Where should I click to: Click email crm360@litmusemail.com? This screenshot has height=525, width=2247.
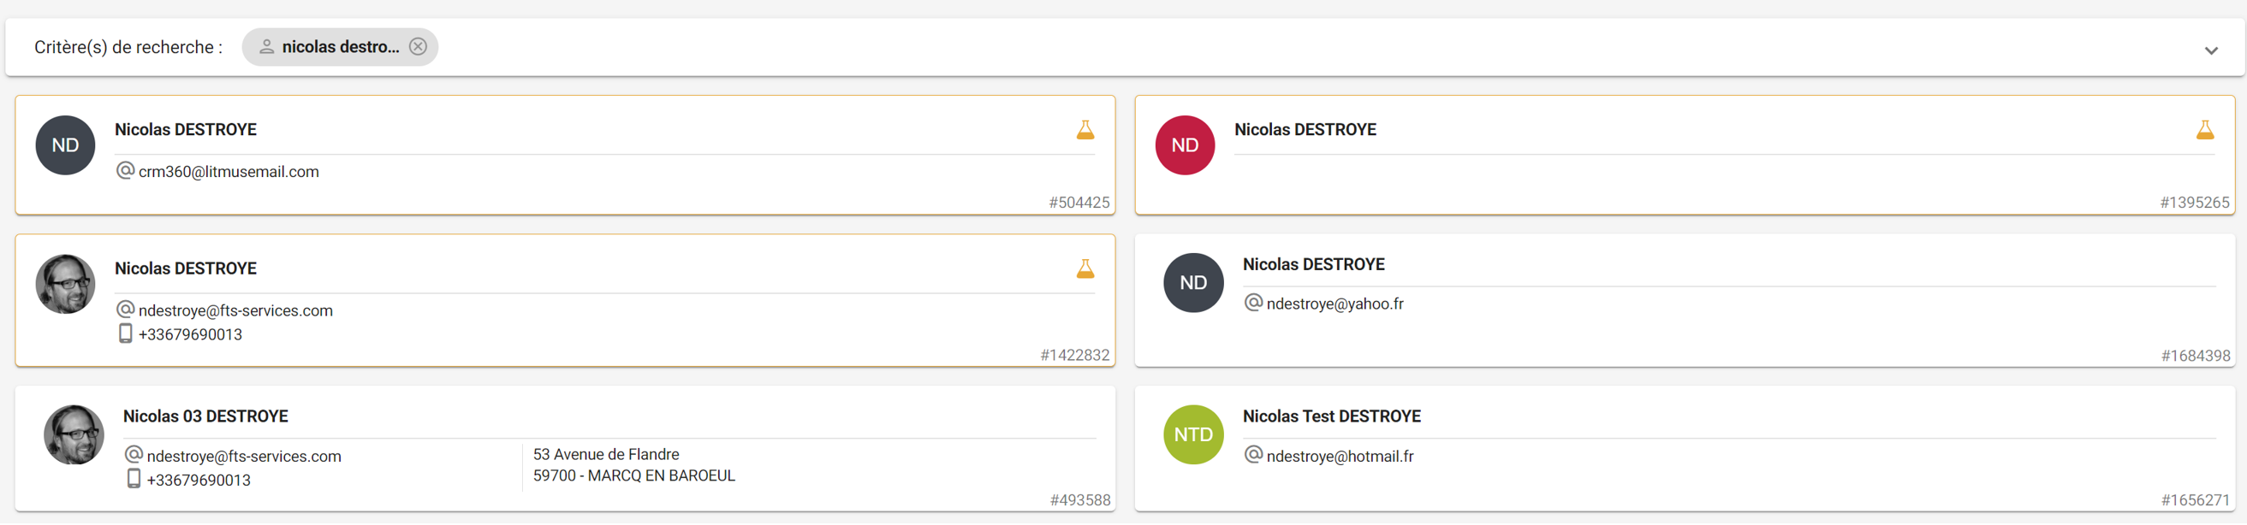(229, 173)
